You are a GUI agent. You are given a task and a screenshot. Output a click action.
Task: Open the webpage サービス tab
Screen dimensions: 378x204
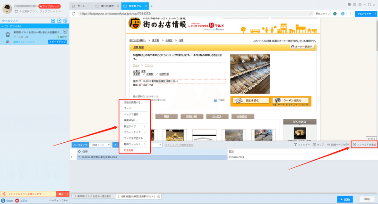click(x=217, y=116)
